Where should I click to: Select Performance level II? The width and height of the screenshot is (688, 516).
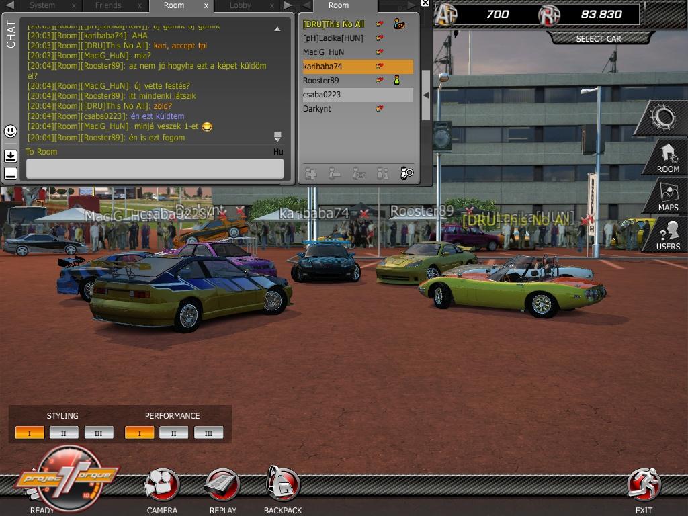point(174,433)
